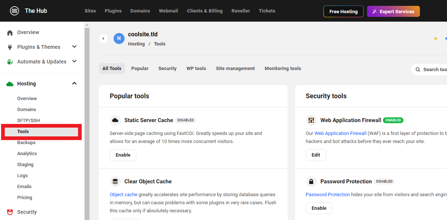Viewport: 447px width, 220px height.
Task: Open Plugins in the top navigation
Action: pos(113,11)
